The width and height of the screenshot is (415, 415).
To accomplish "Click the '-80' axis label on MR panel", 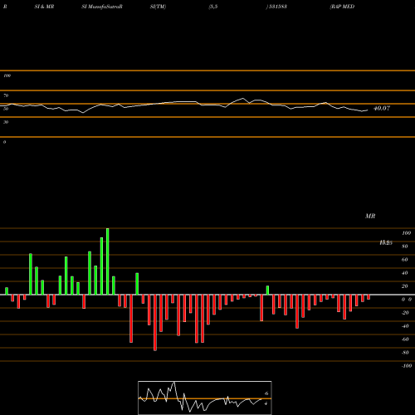I will 405,353.
